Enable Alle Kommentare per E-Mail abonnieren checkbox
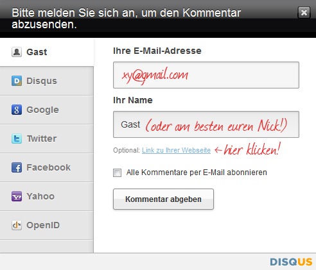The width and height of the screenshot is (316, 270). click(117, 173)
